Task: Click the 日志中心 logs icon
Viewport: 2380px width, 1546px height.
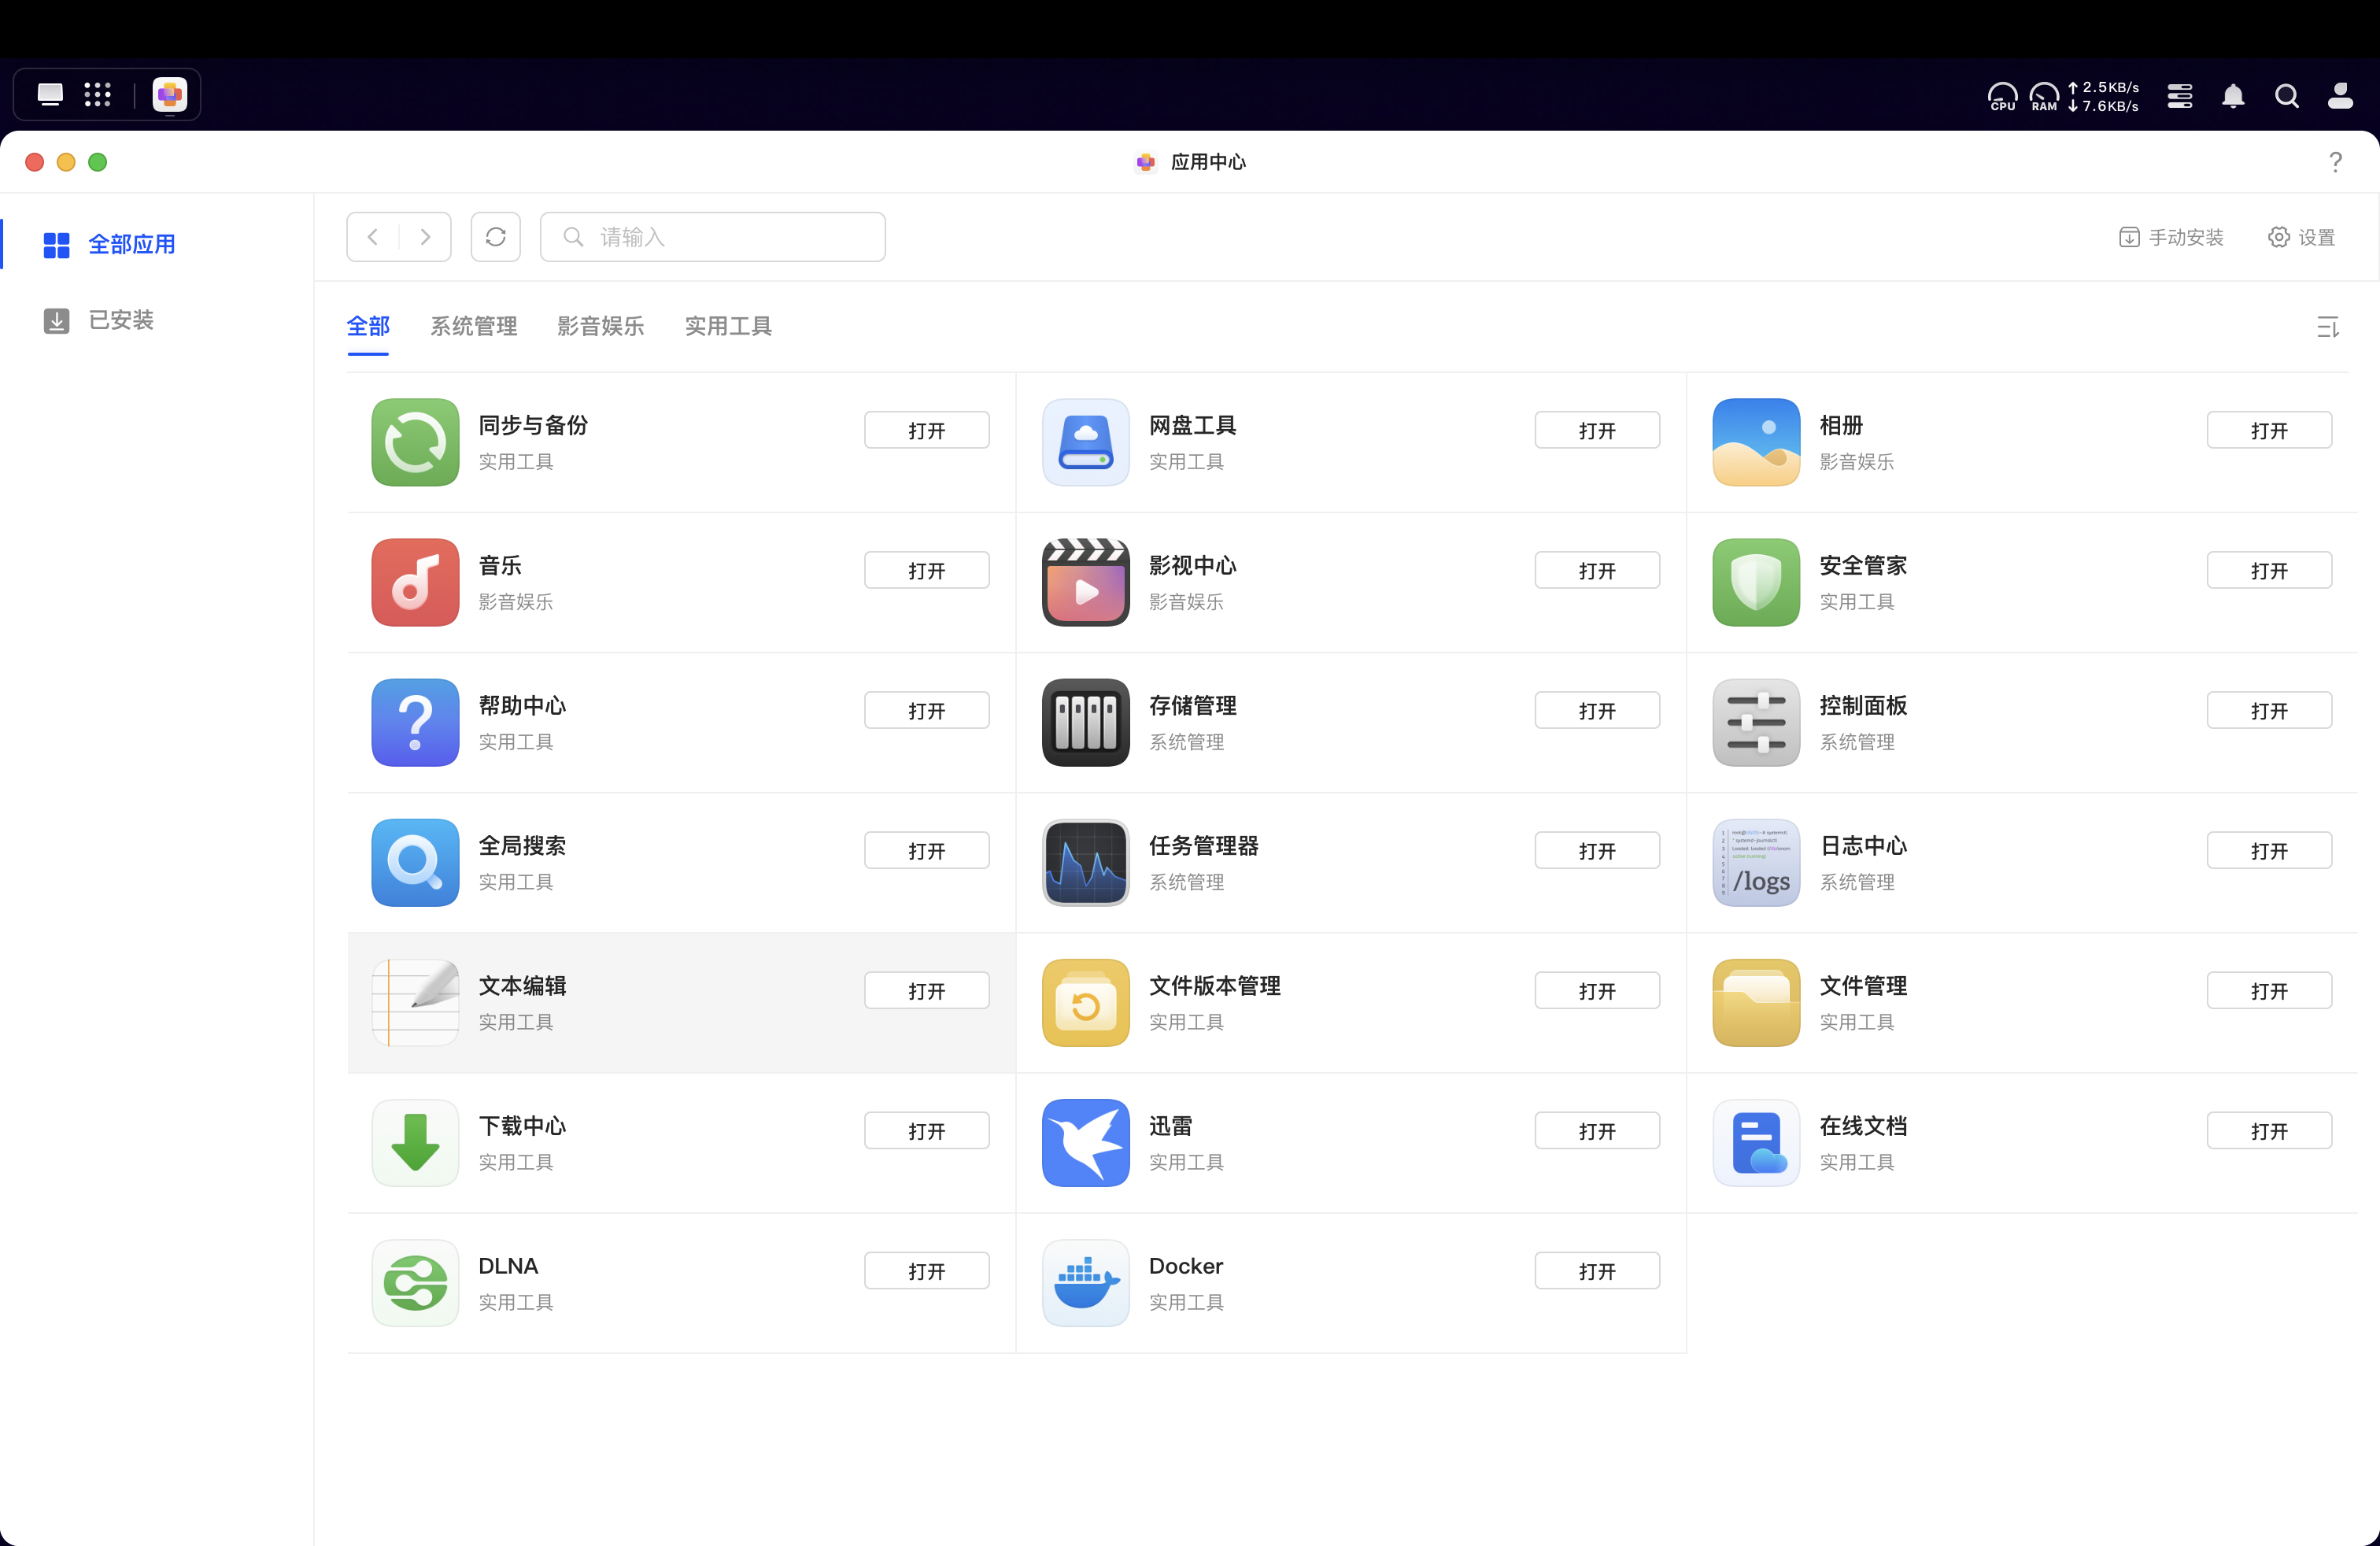Action: click(1756, 863)
